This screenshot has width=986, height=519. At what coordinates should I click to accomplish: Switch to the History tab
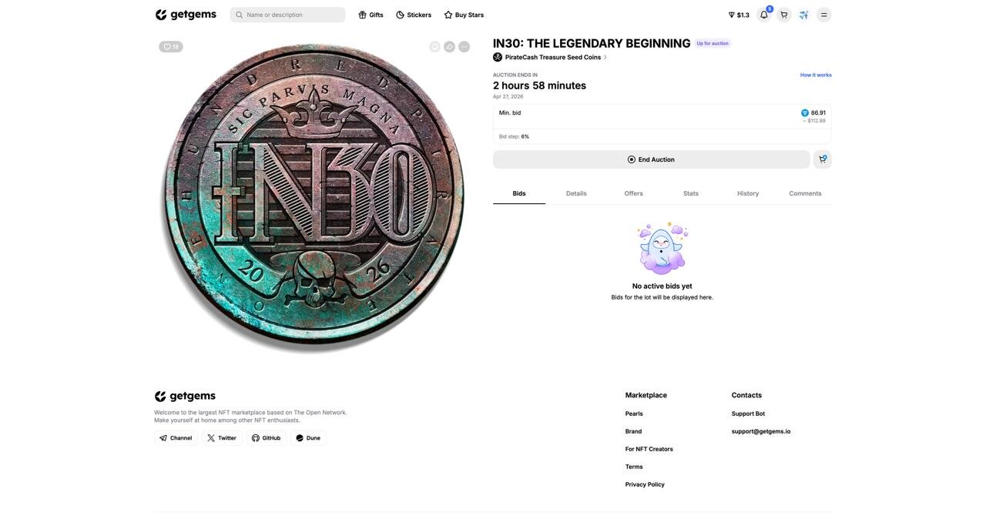click(748, 193)
